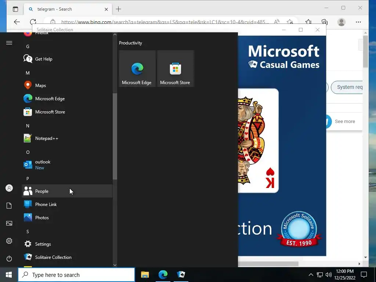Open a new Edge tab
This screenshot has width=376, height=282.
[x=119, y=9]
